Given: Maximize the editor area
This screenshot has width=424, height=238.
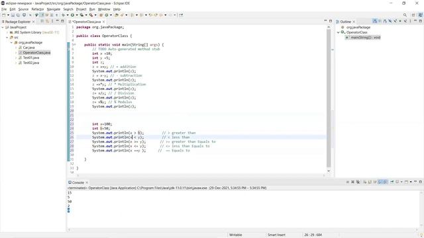Looking at the screenshot, I should tap(331, 21).
